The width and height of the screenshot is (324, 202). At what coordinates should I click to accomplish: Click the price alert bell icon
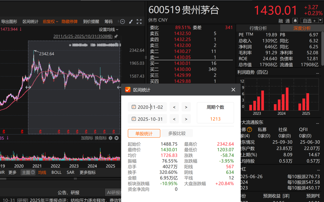click(295, 21)
